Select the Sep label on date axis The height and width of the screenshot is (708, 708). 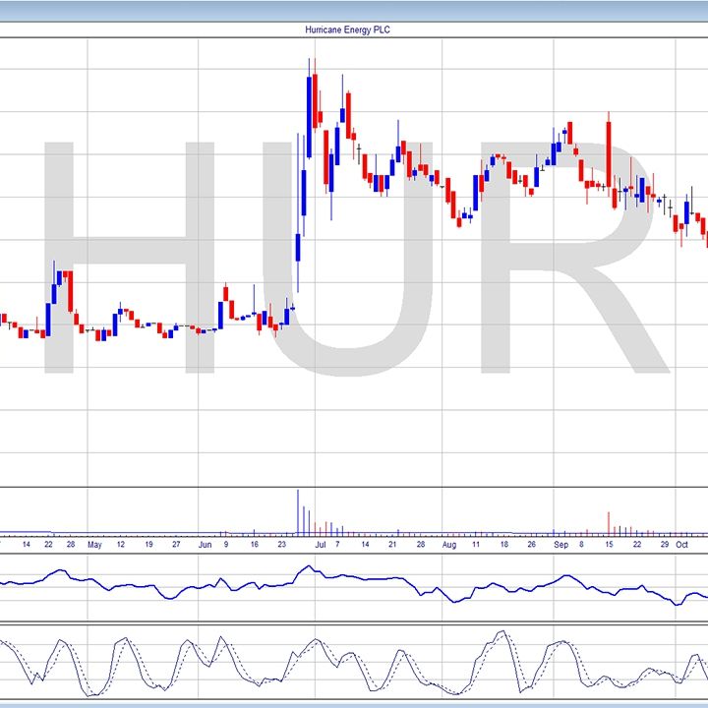560,544
